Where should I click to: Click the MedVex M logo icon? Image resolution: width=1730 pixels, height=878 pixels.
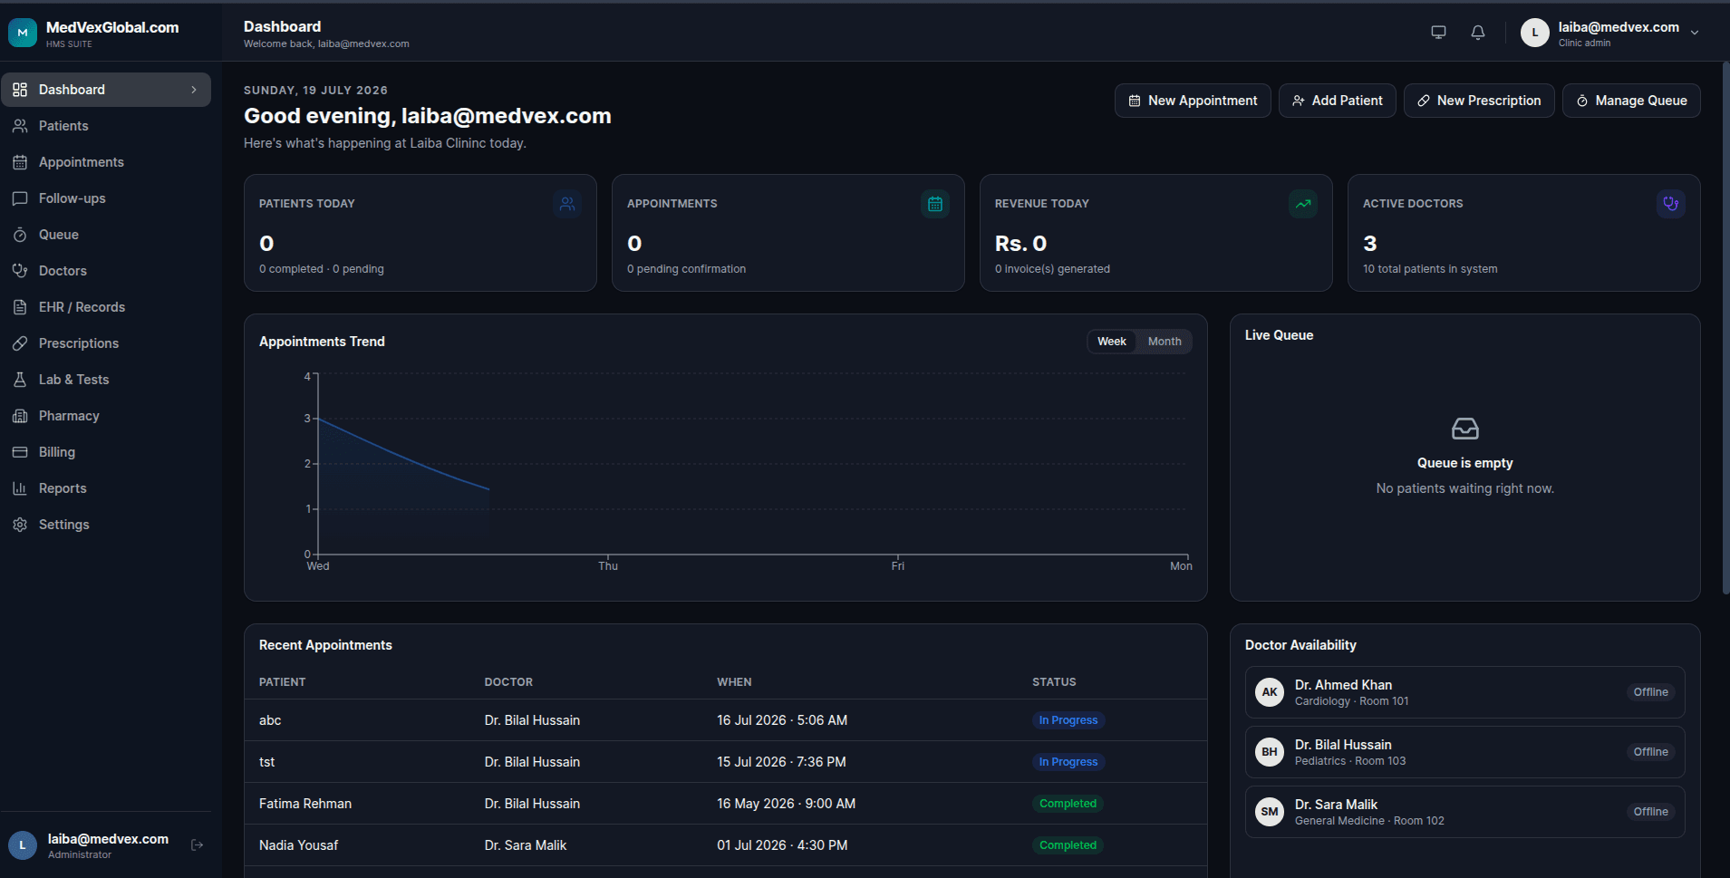pos(23,33)
